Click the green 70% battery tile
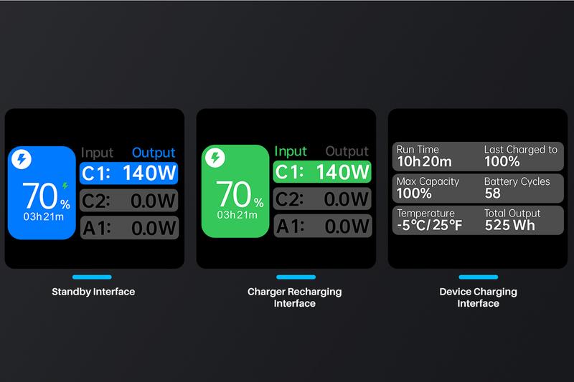The image size is (574, 382). tap(235, 191)
